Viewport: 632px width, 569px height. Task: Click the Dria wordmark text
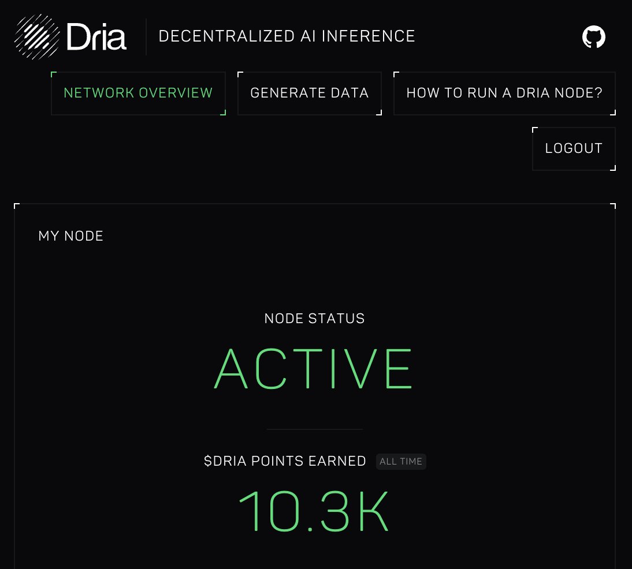[x=96, y=37]
